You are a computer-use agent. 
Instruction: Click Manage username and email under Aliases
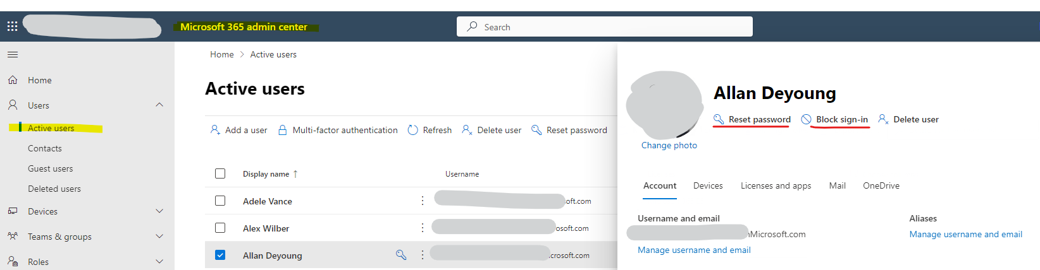click(966, 234)
